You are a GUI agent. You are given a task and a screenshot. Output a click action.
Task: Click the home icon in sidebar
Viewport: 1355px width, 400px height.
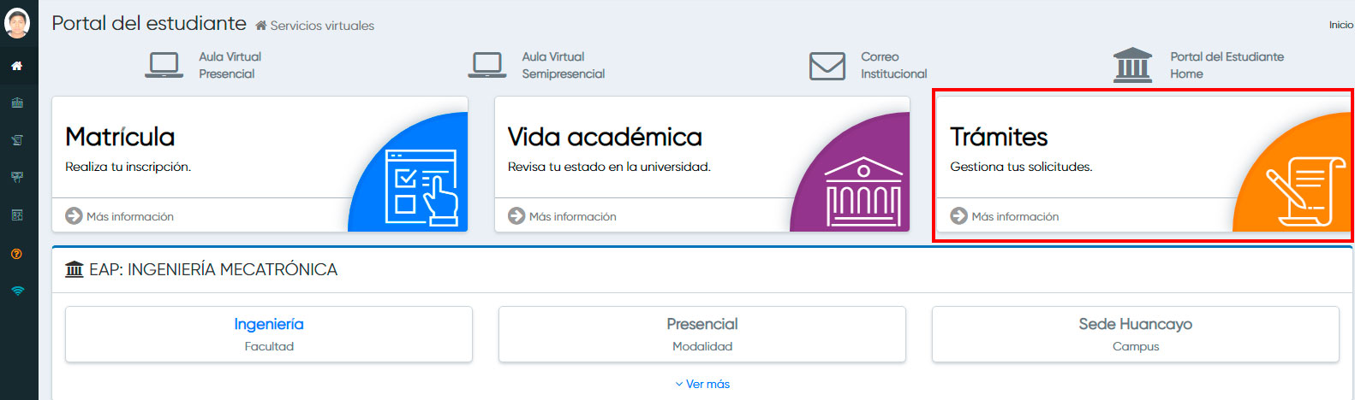[17, 66]
